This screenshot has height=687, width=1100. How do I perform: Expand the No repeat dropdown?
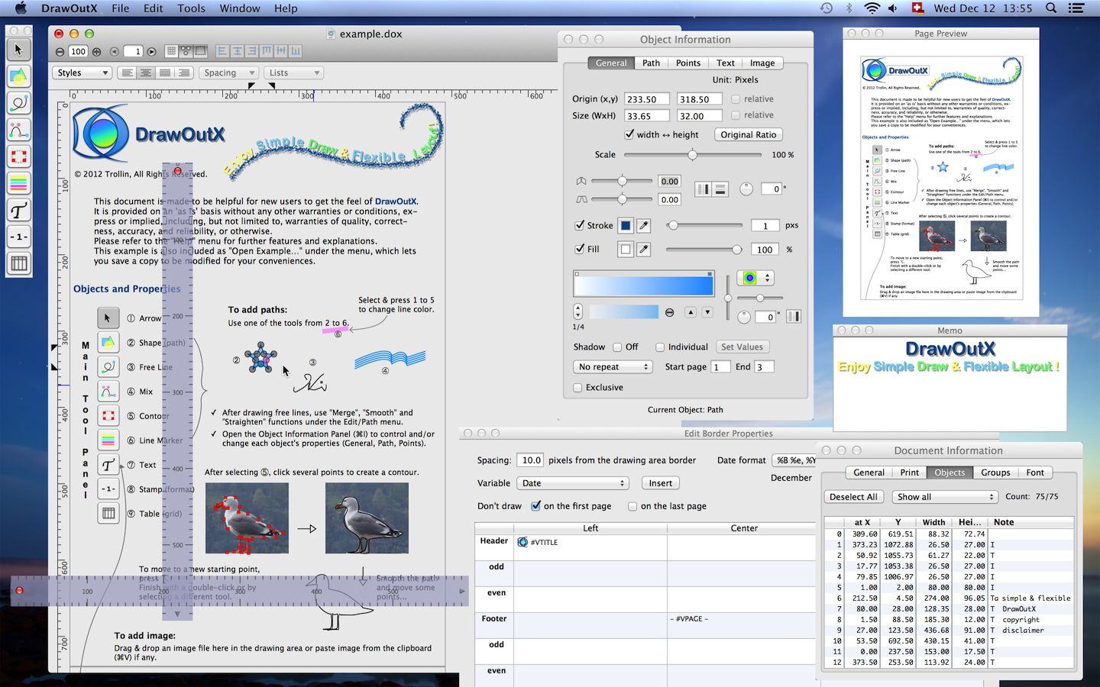tap(613, 367)
